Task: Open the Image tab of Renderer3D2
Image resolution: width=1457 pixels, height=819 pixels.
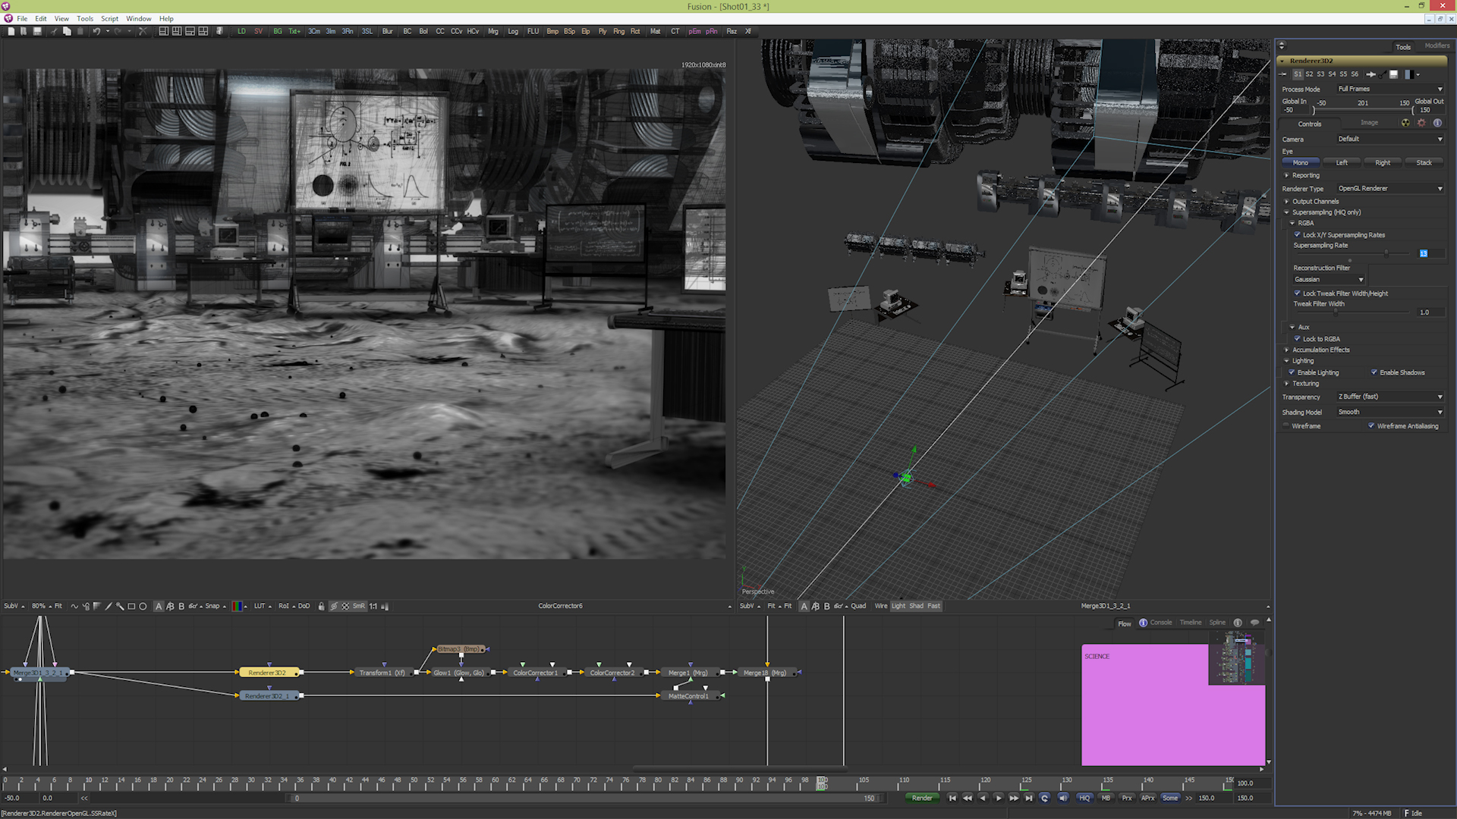Action: [x=1369, y=123]
